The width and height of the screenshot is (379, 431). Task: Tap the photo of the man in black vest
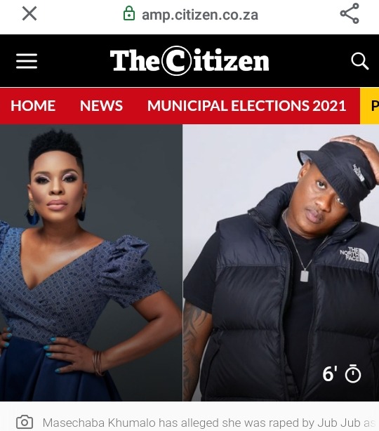281,263
